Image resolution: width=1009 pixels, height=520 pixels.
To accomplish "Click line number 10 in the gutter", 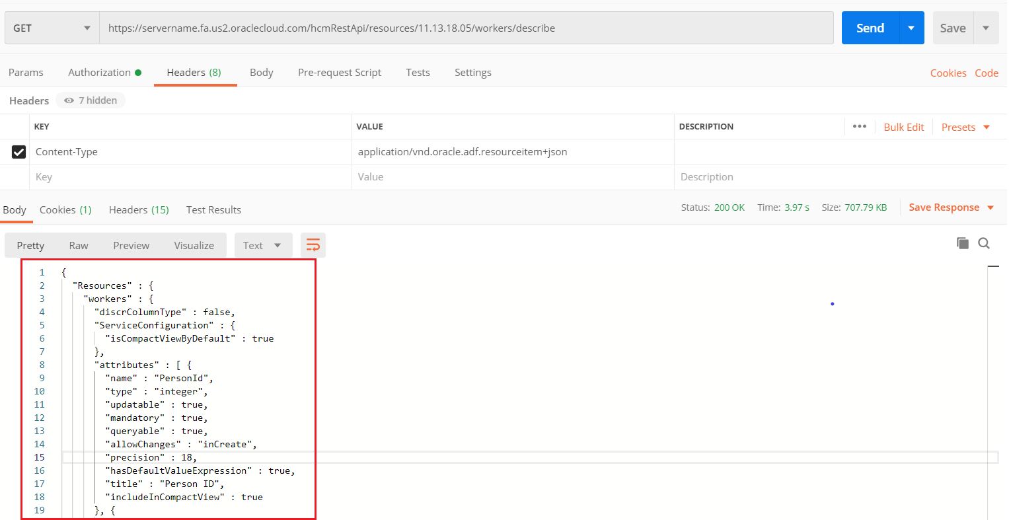I will (40, 391).
